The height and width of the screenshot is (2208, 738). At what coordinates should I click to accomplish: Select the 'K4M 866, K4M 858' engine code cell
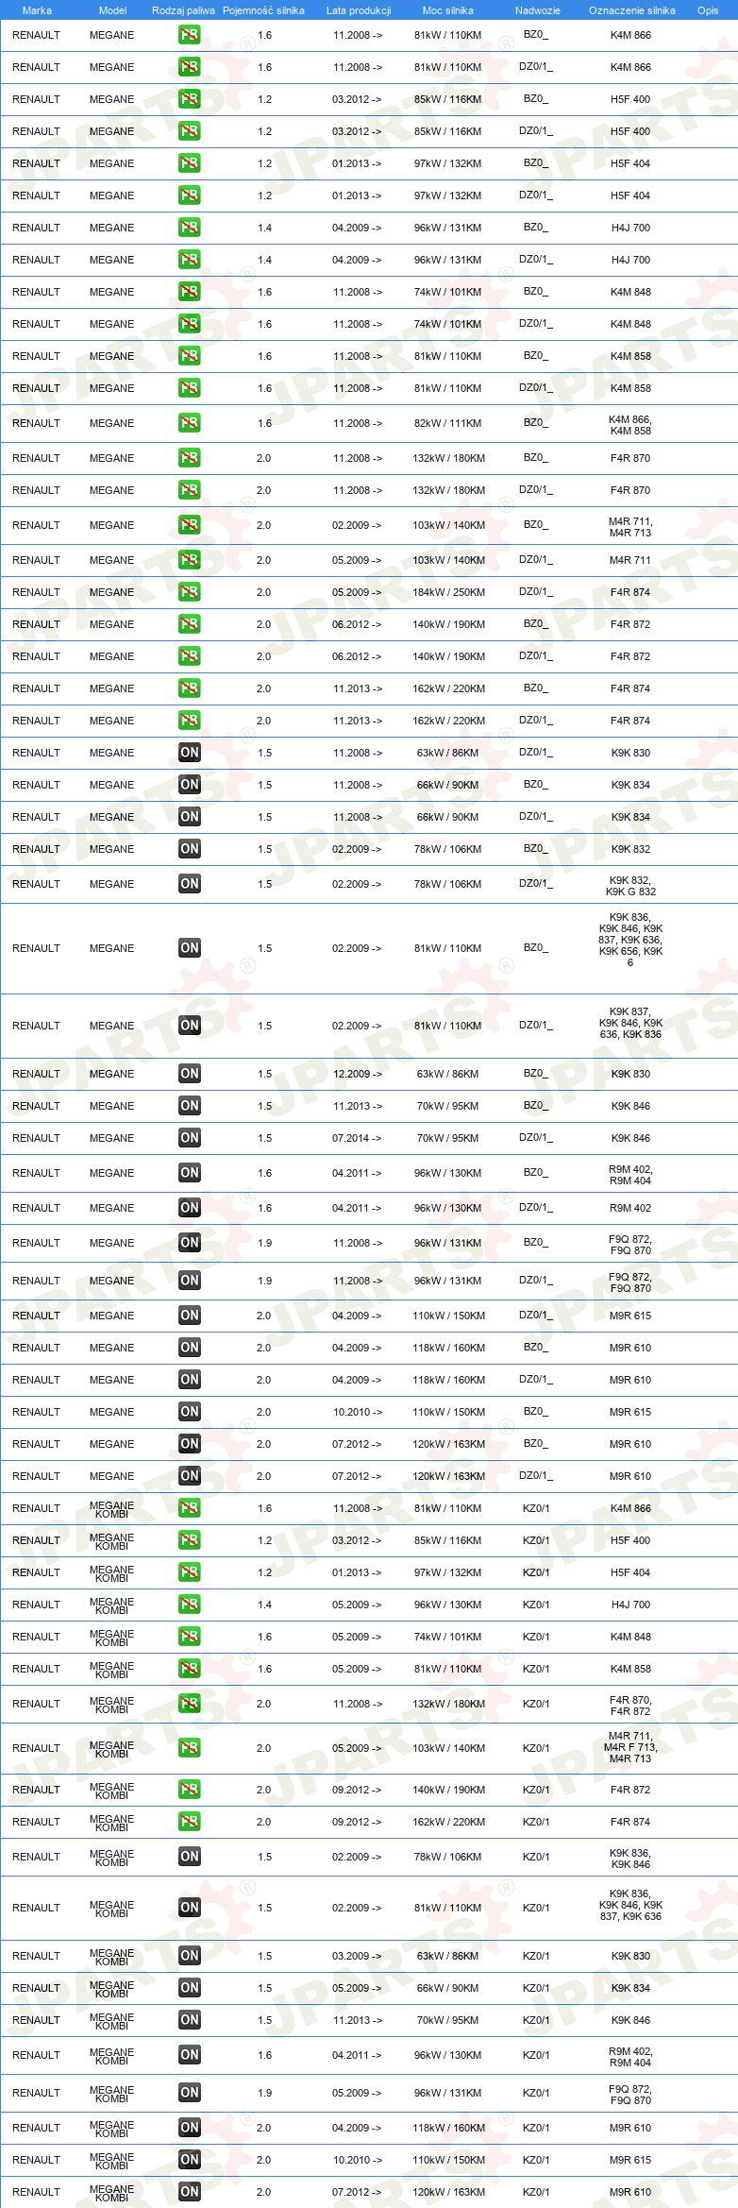pyautogui.click(x=630, y=425)
